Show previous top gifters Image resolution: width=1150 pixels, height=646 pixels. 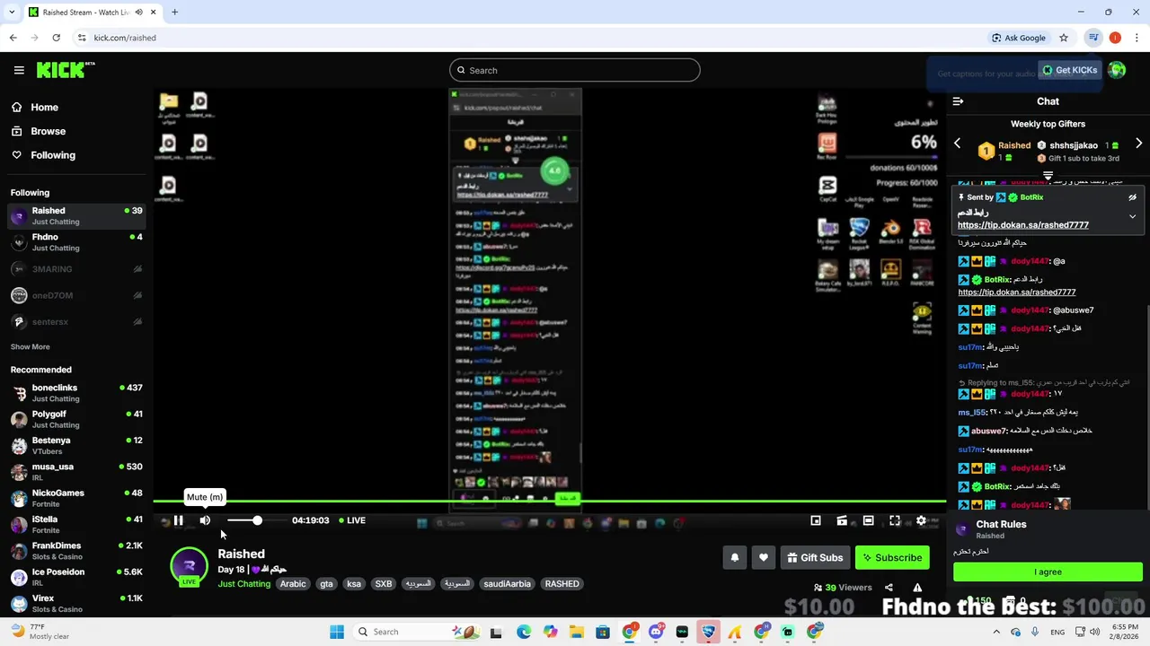[957, 144]
